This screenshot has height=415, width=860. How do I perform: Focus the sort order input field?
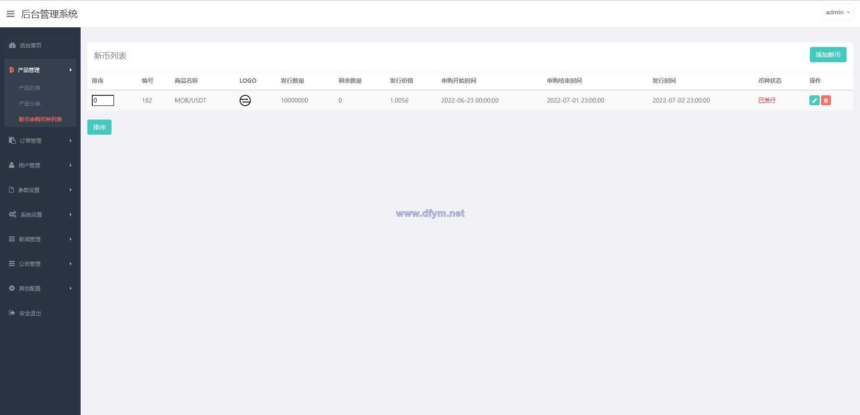pos(103,100)
